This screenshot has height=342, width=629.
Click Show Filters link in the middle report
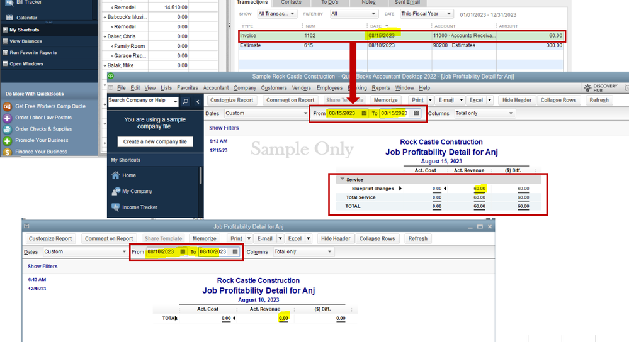(x=224, y=128)
